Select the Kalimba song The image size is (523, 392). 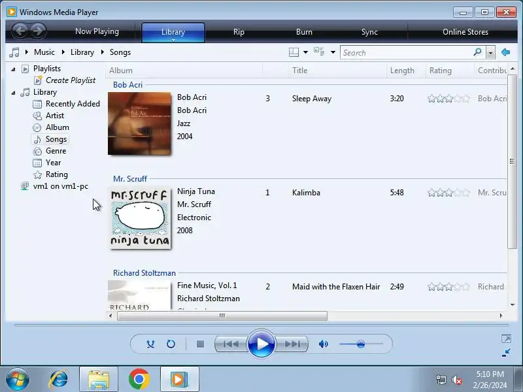pos(306,193)
